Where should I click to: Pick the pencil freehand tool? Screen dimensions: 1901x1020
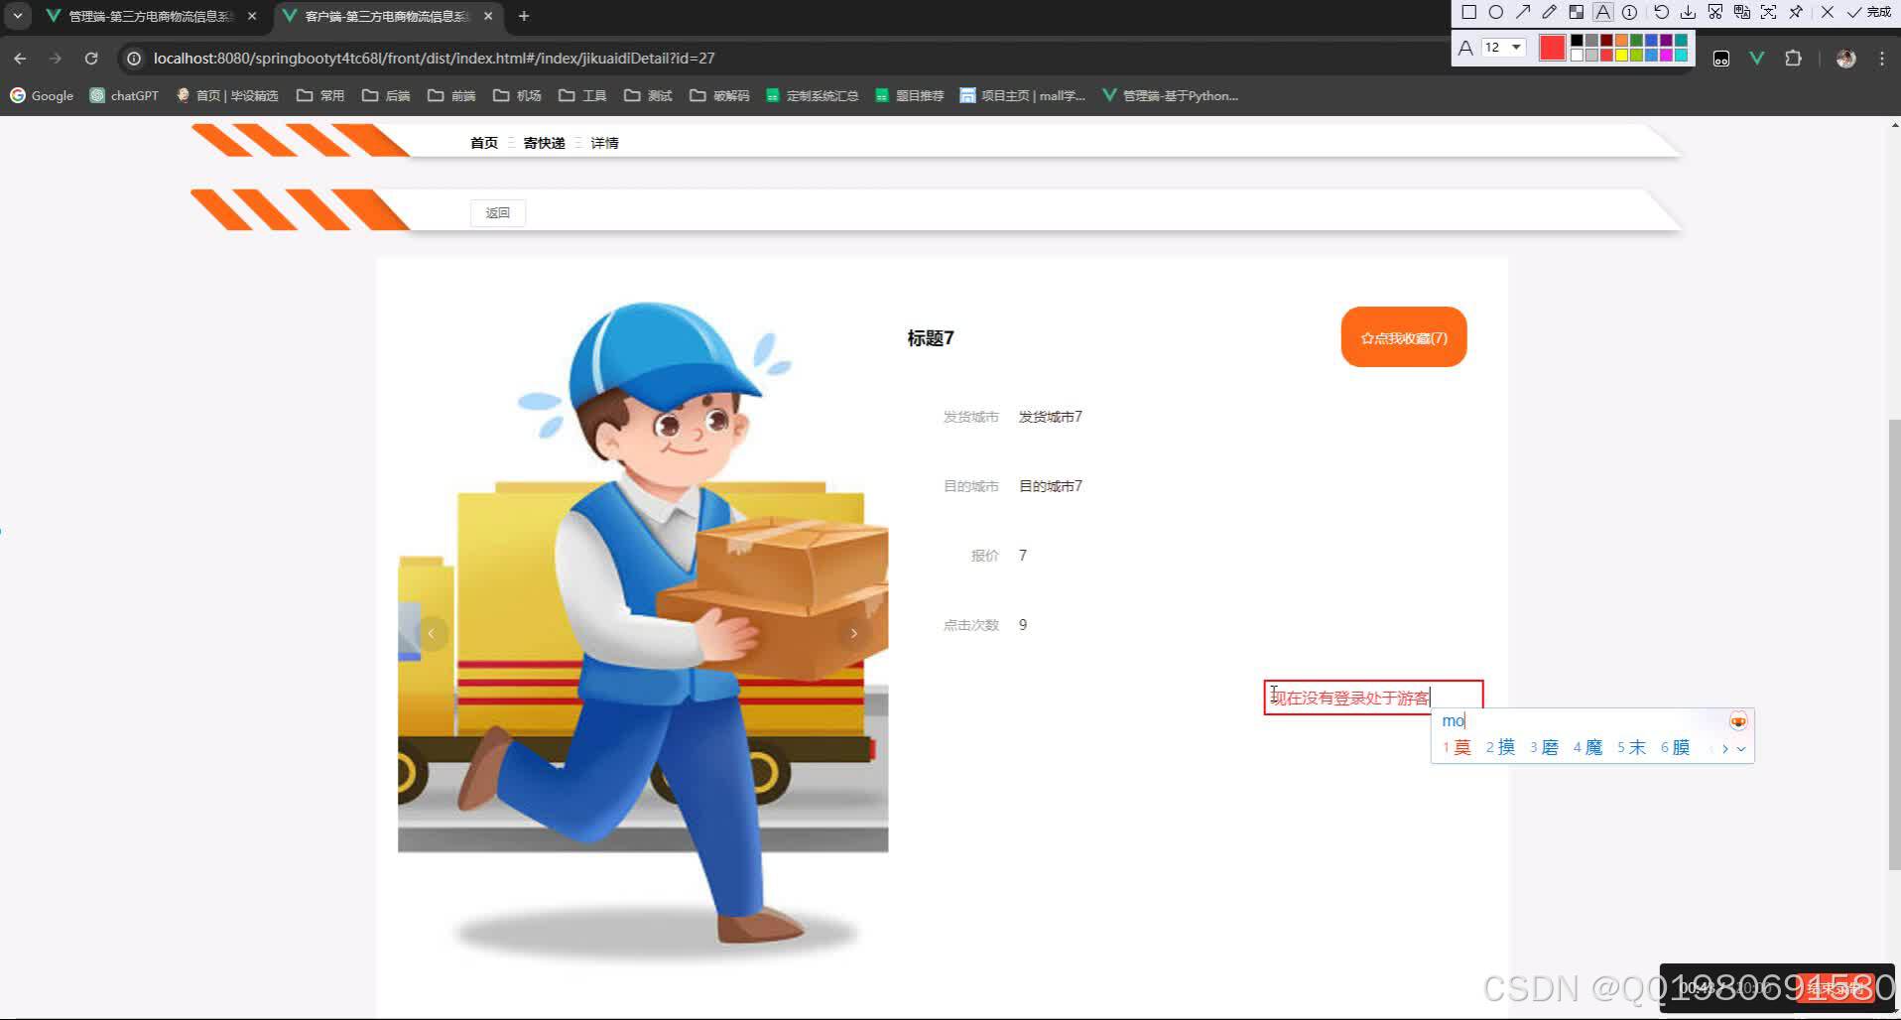coord(1550,13)
